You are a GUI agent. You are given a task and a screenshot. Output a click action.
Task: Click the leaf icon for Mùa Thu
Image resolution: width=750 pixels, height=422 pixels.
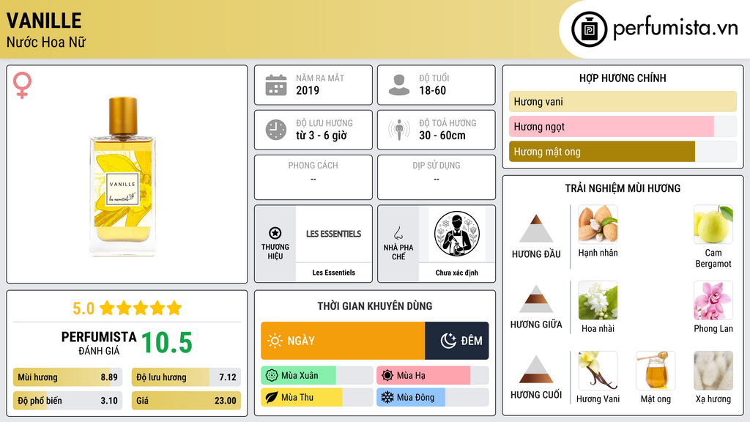pyautogui.click(x=272, y=398)
